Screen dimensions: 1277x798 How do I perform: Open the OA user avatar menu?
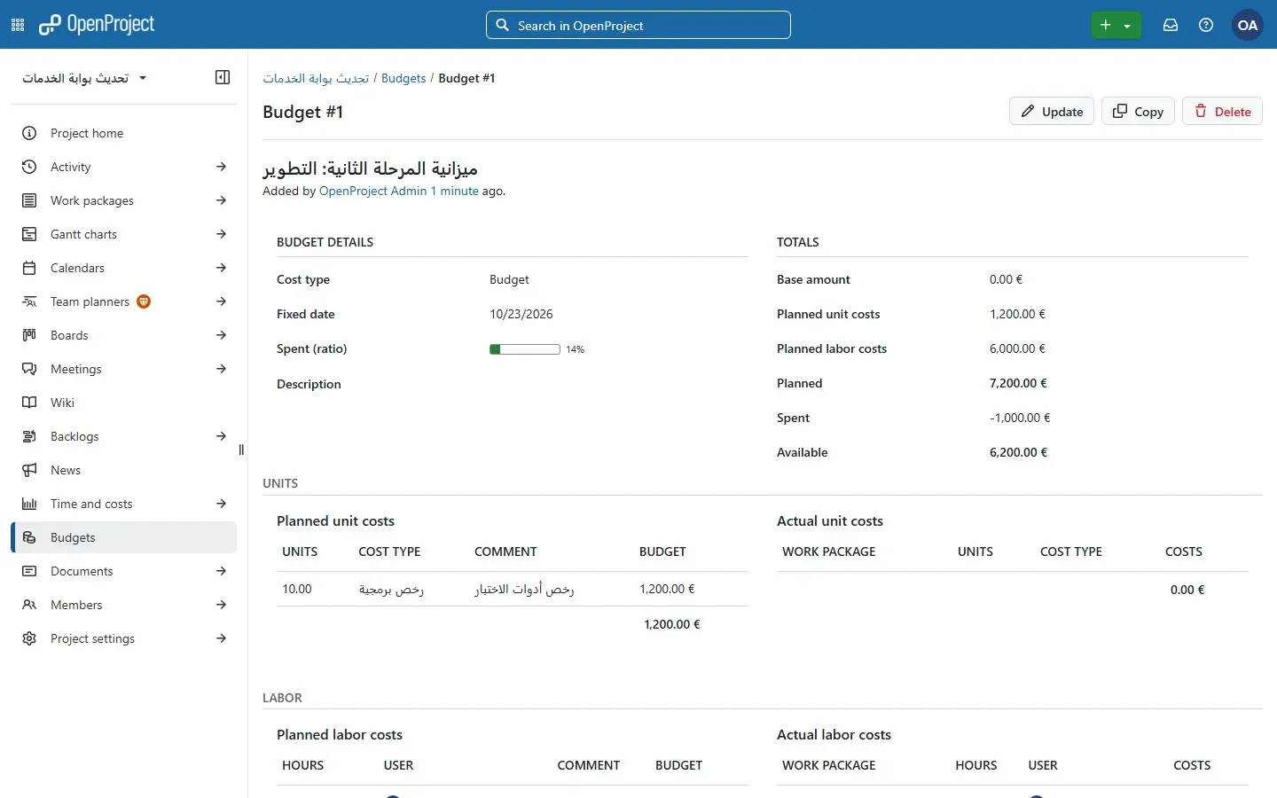pos(1248,25)
